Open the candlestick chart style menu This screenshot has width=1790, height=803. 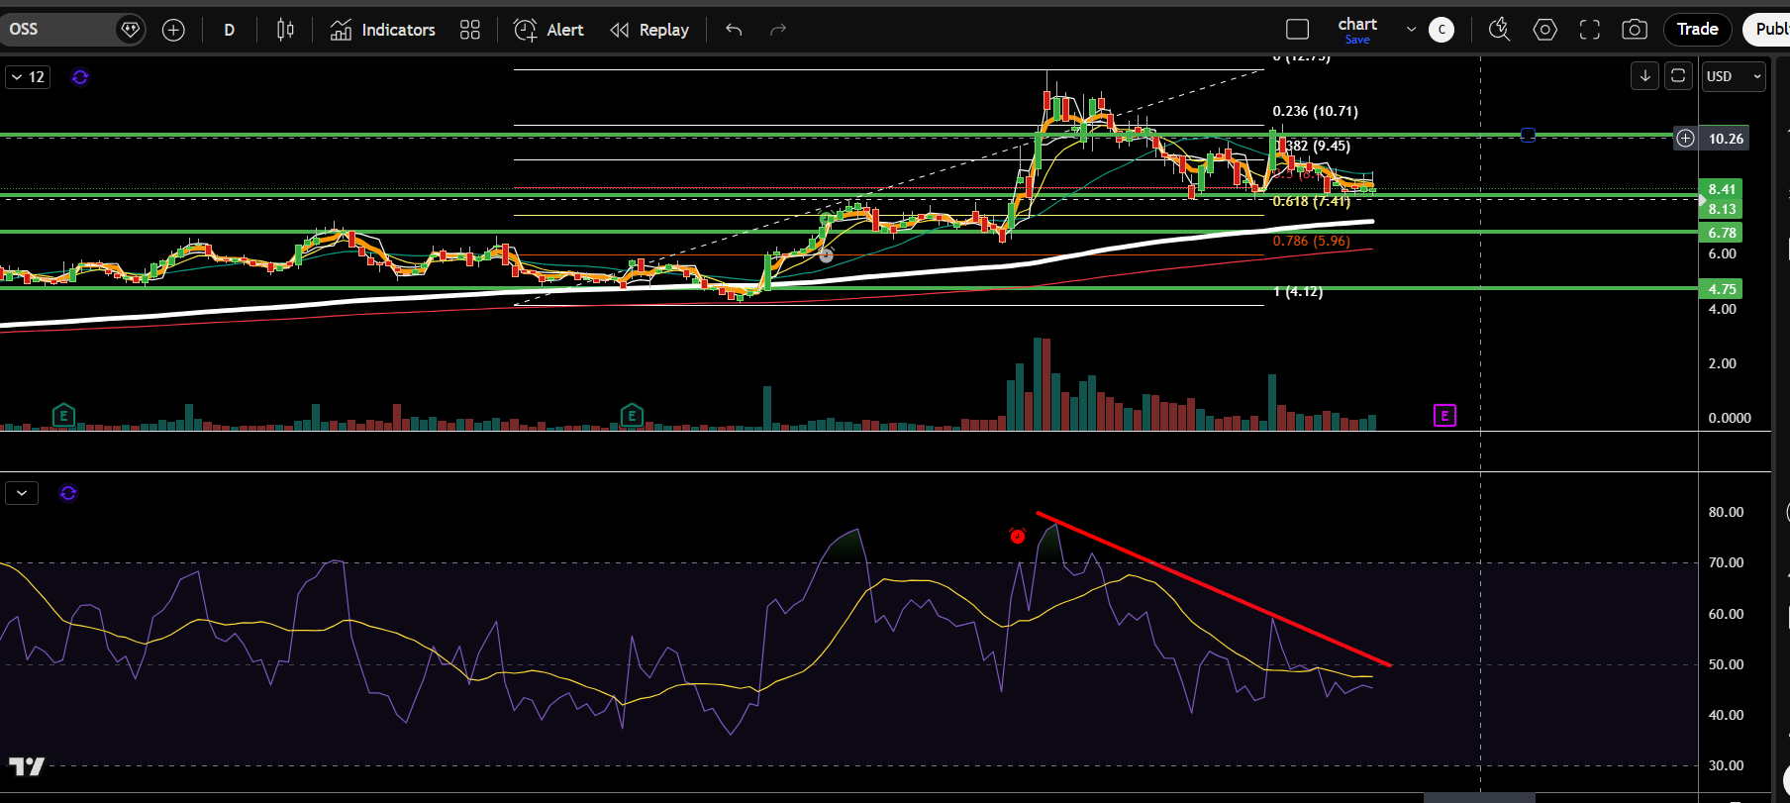tap(285, 30)
